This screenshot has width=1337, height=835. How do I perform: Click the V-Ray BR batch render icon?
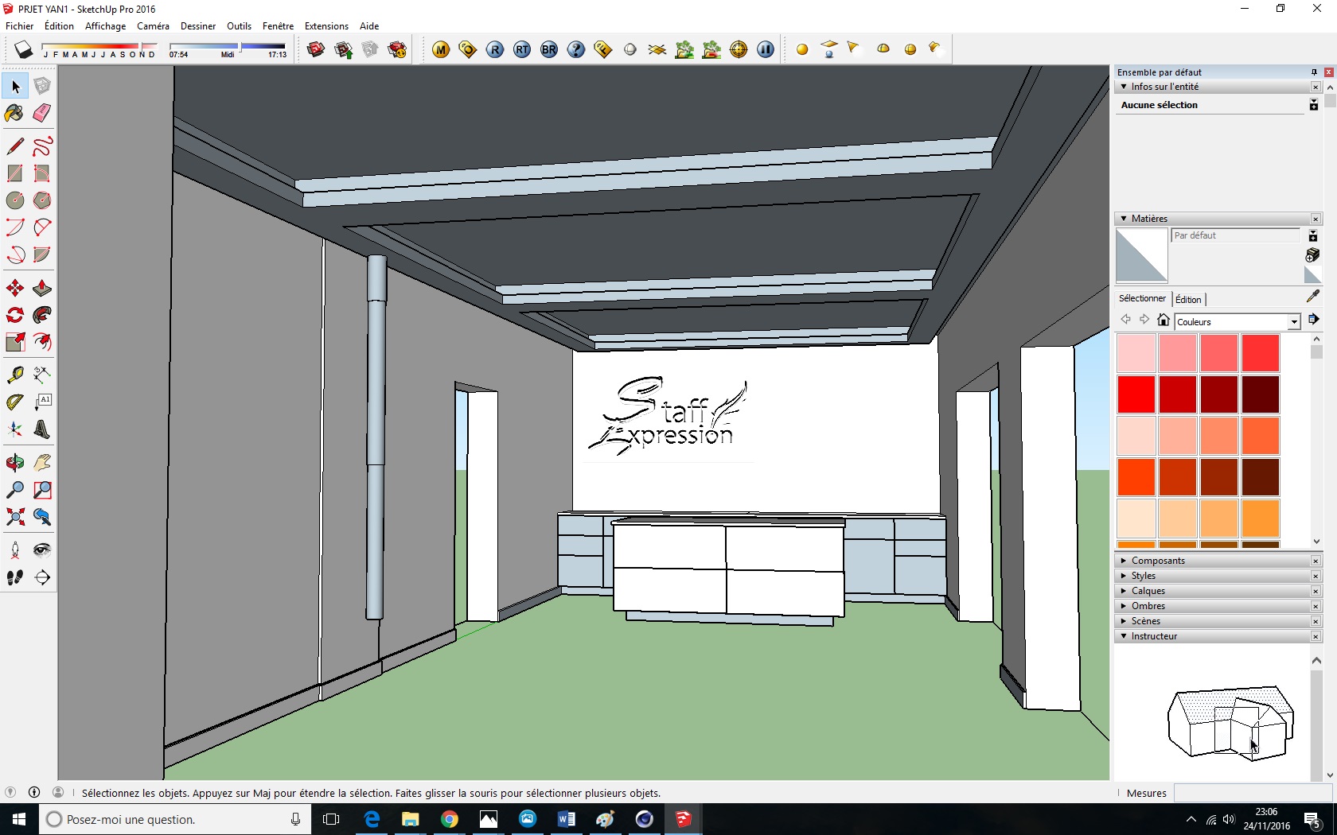click(x=549, y=49)
